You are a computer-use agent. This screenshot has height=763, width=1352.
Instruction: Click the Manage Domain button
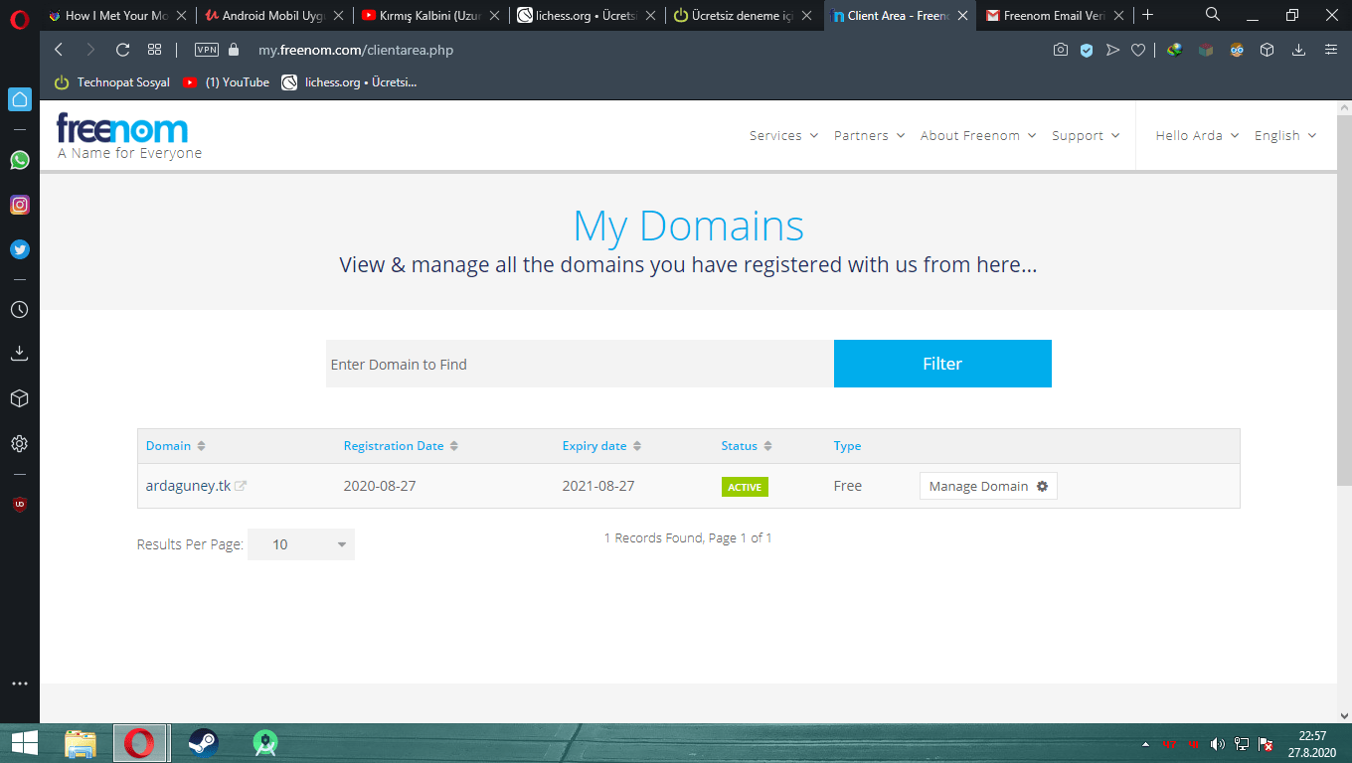point(988,486)
